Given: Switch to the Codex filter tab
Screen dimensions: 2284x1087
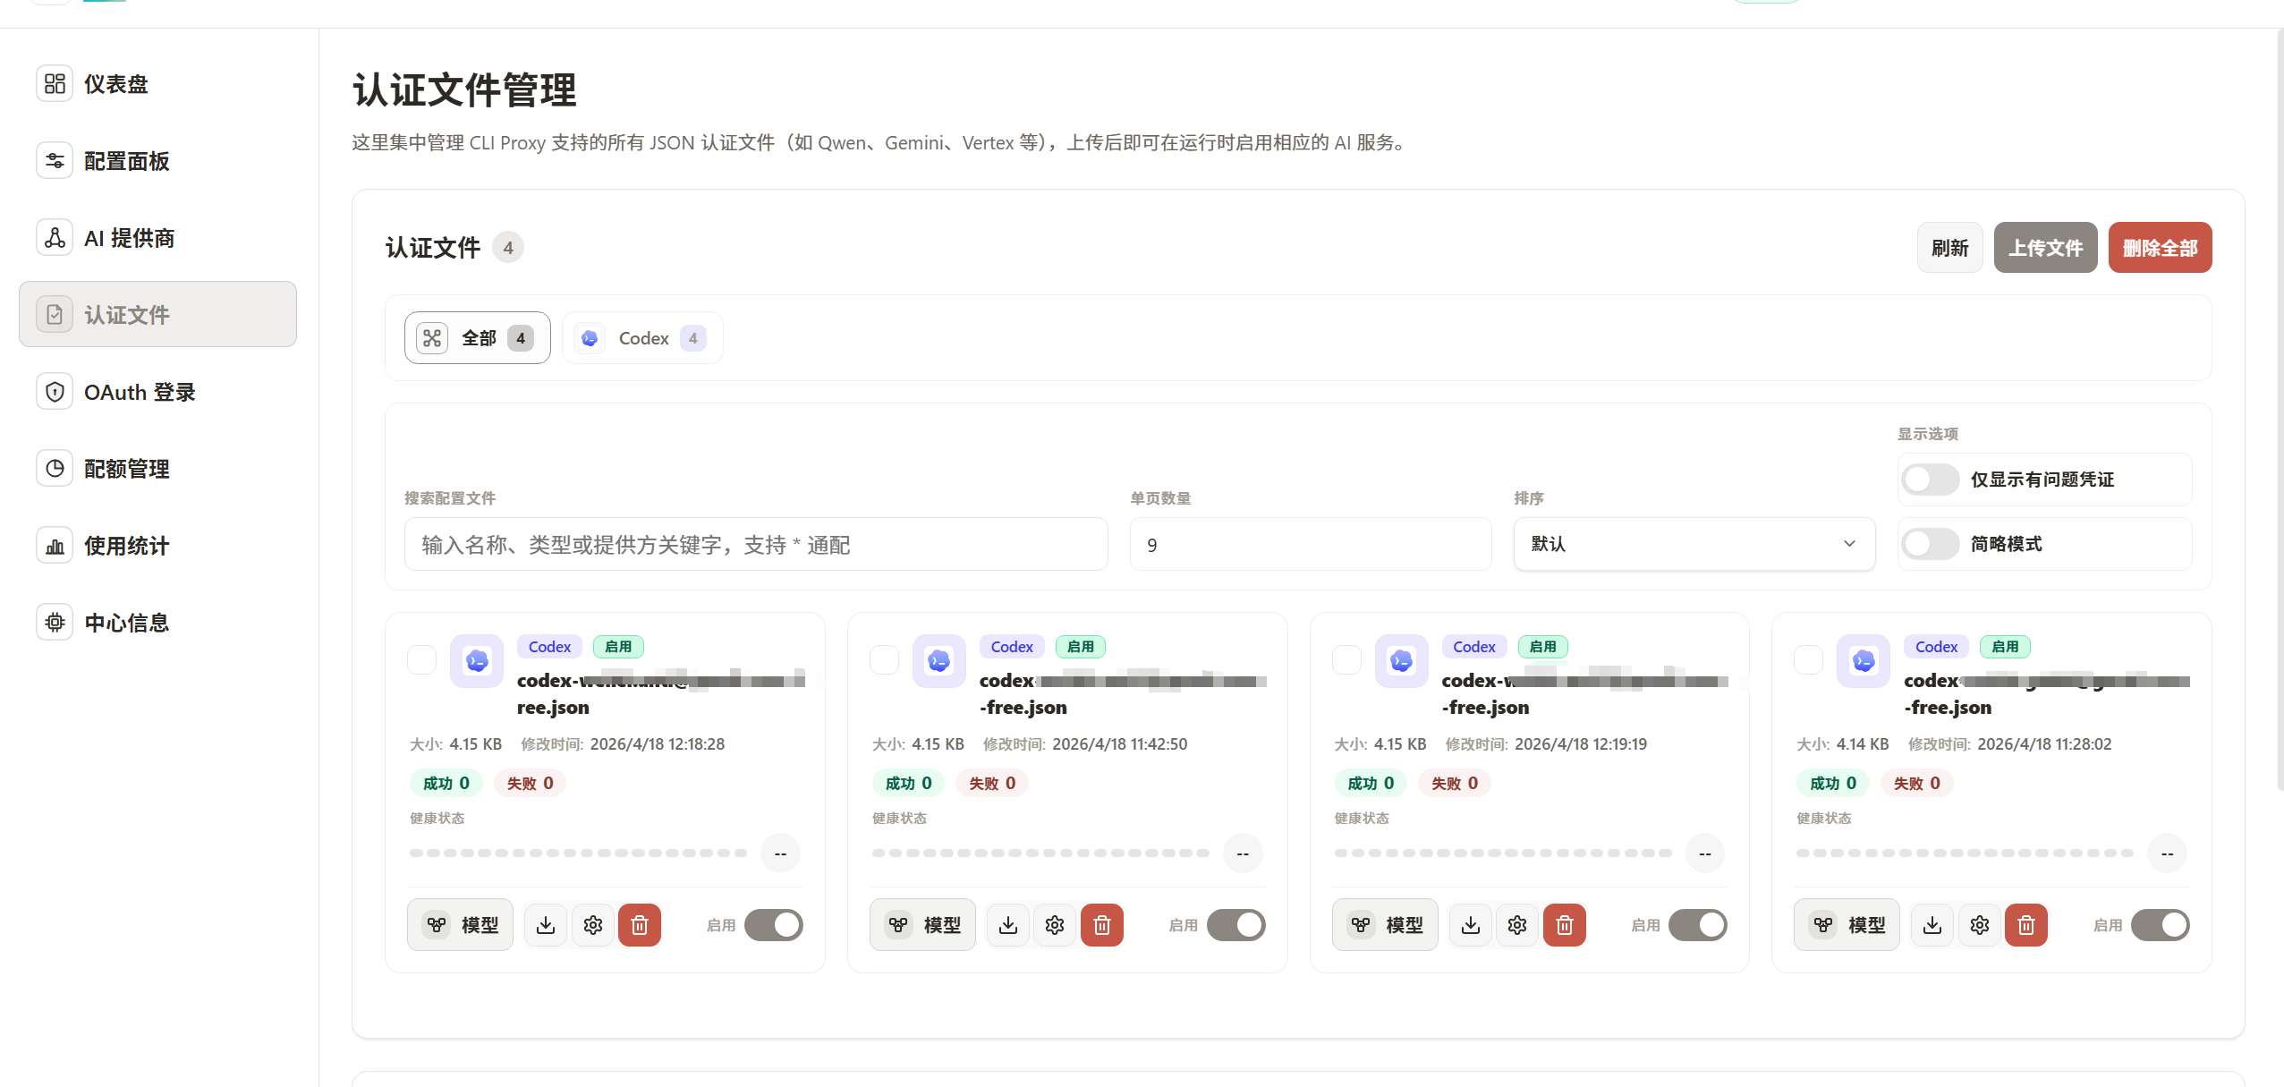Looking at the screenshot, I should tap(642, 338).
